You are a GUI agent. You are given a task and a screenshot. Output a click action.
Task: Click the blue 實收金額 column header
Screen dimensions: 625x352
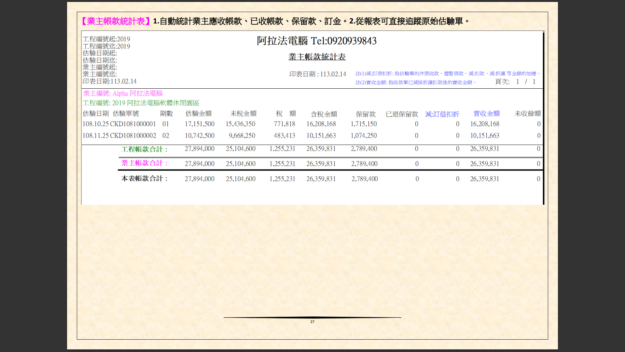(486, 114)
